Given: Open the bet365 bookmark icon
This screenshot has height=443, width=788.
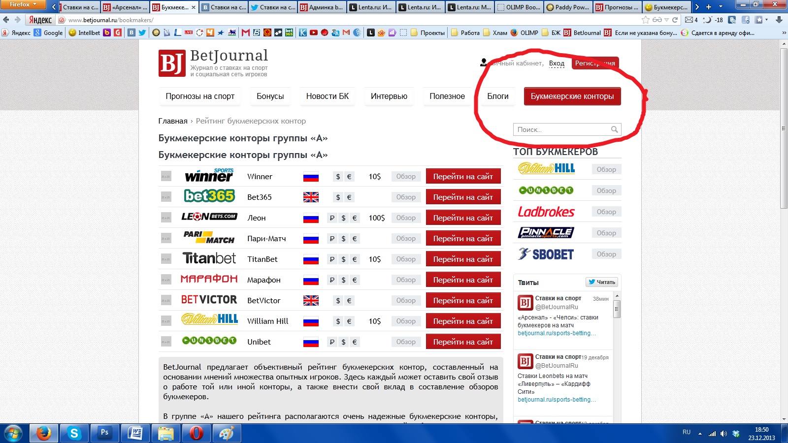Looking at the screenshot, I should pyautogui.click(x=289, y=32).
